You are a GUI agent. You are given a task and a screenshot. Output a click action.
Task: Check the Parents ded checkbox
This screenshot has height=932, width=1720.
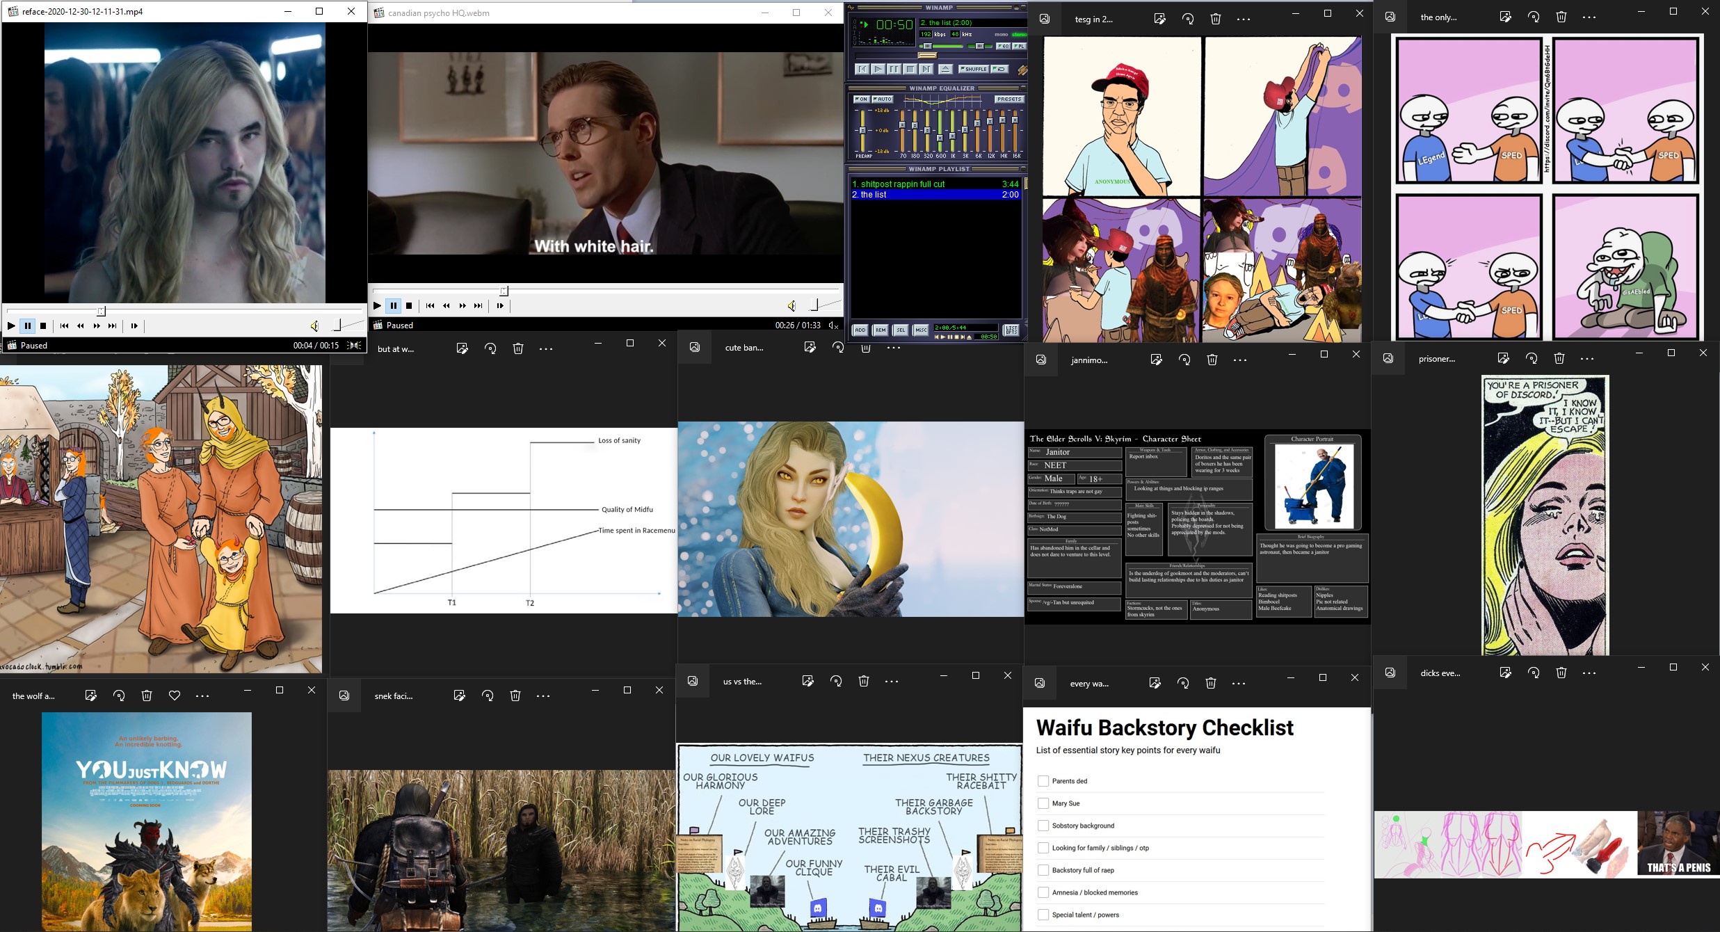1043,781
